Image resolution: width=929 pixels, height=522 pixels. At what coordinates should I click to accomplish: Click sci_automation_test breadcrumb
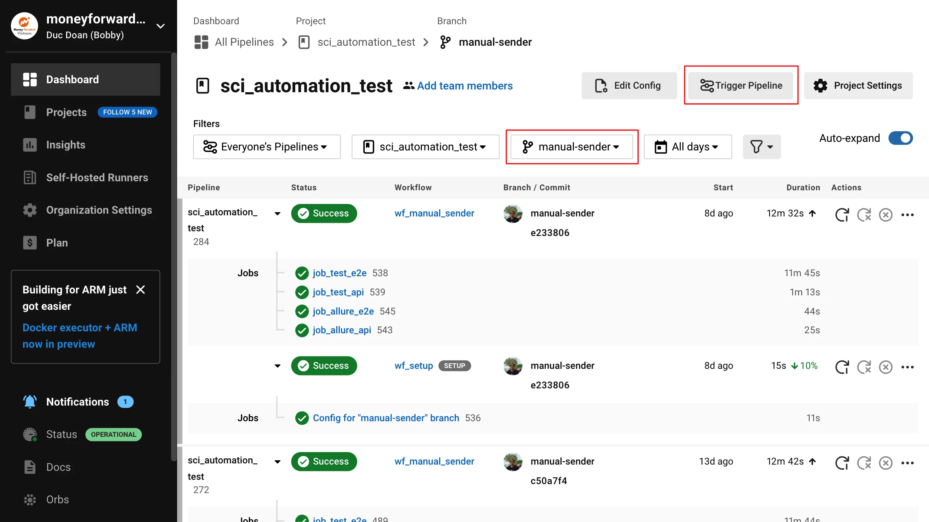click(366, 42)
